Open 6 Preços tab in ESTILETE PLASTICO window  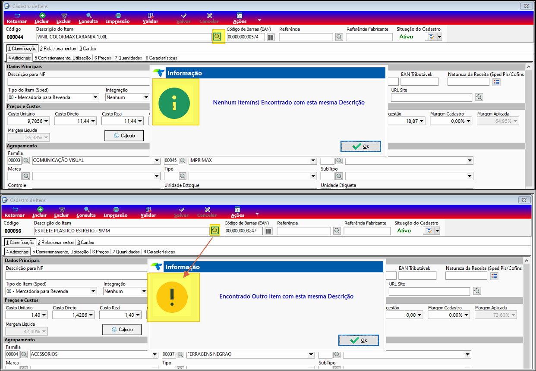pyautogui.click(x=100, y=252)
